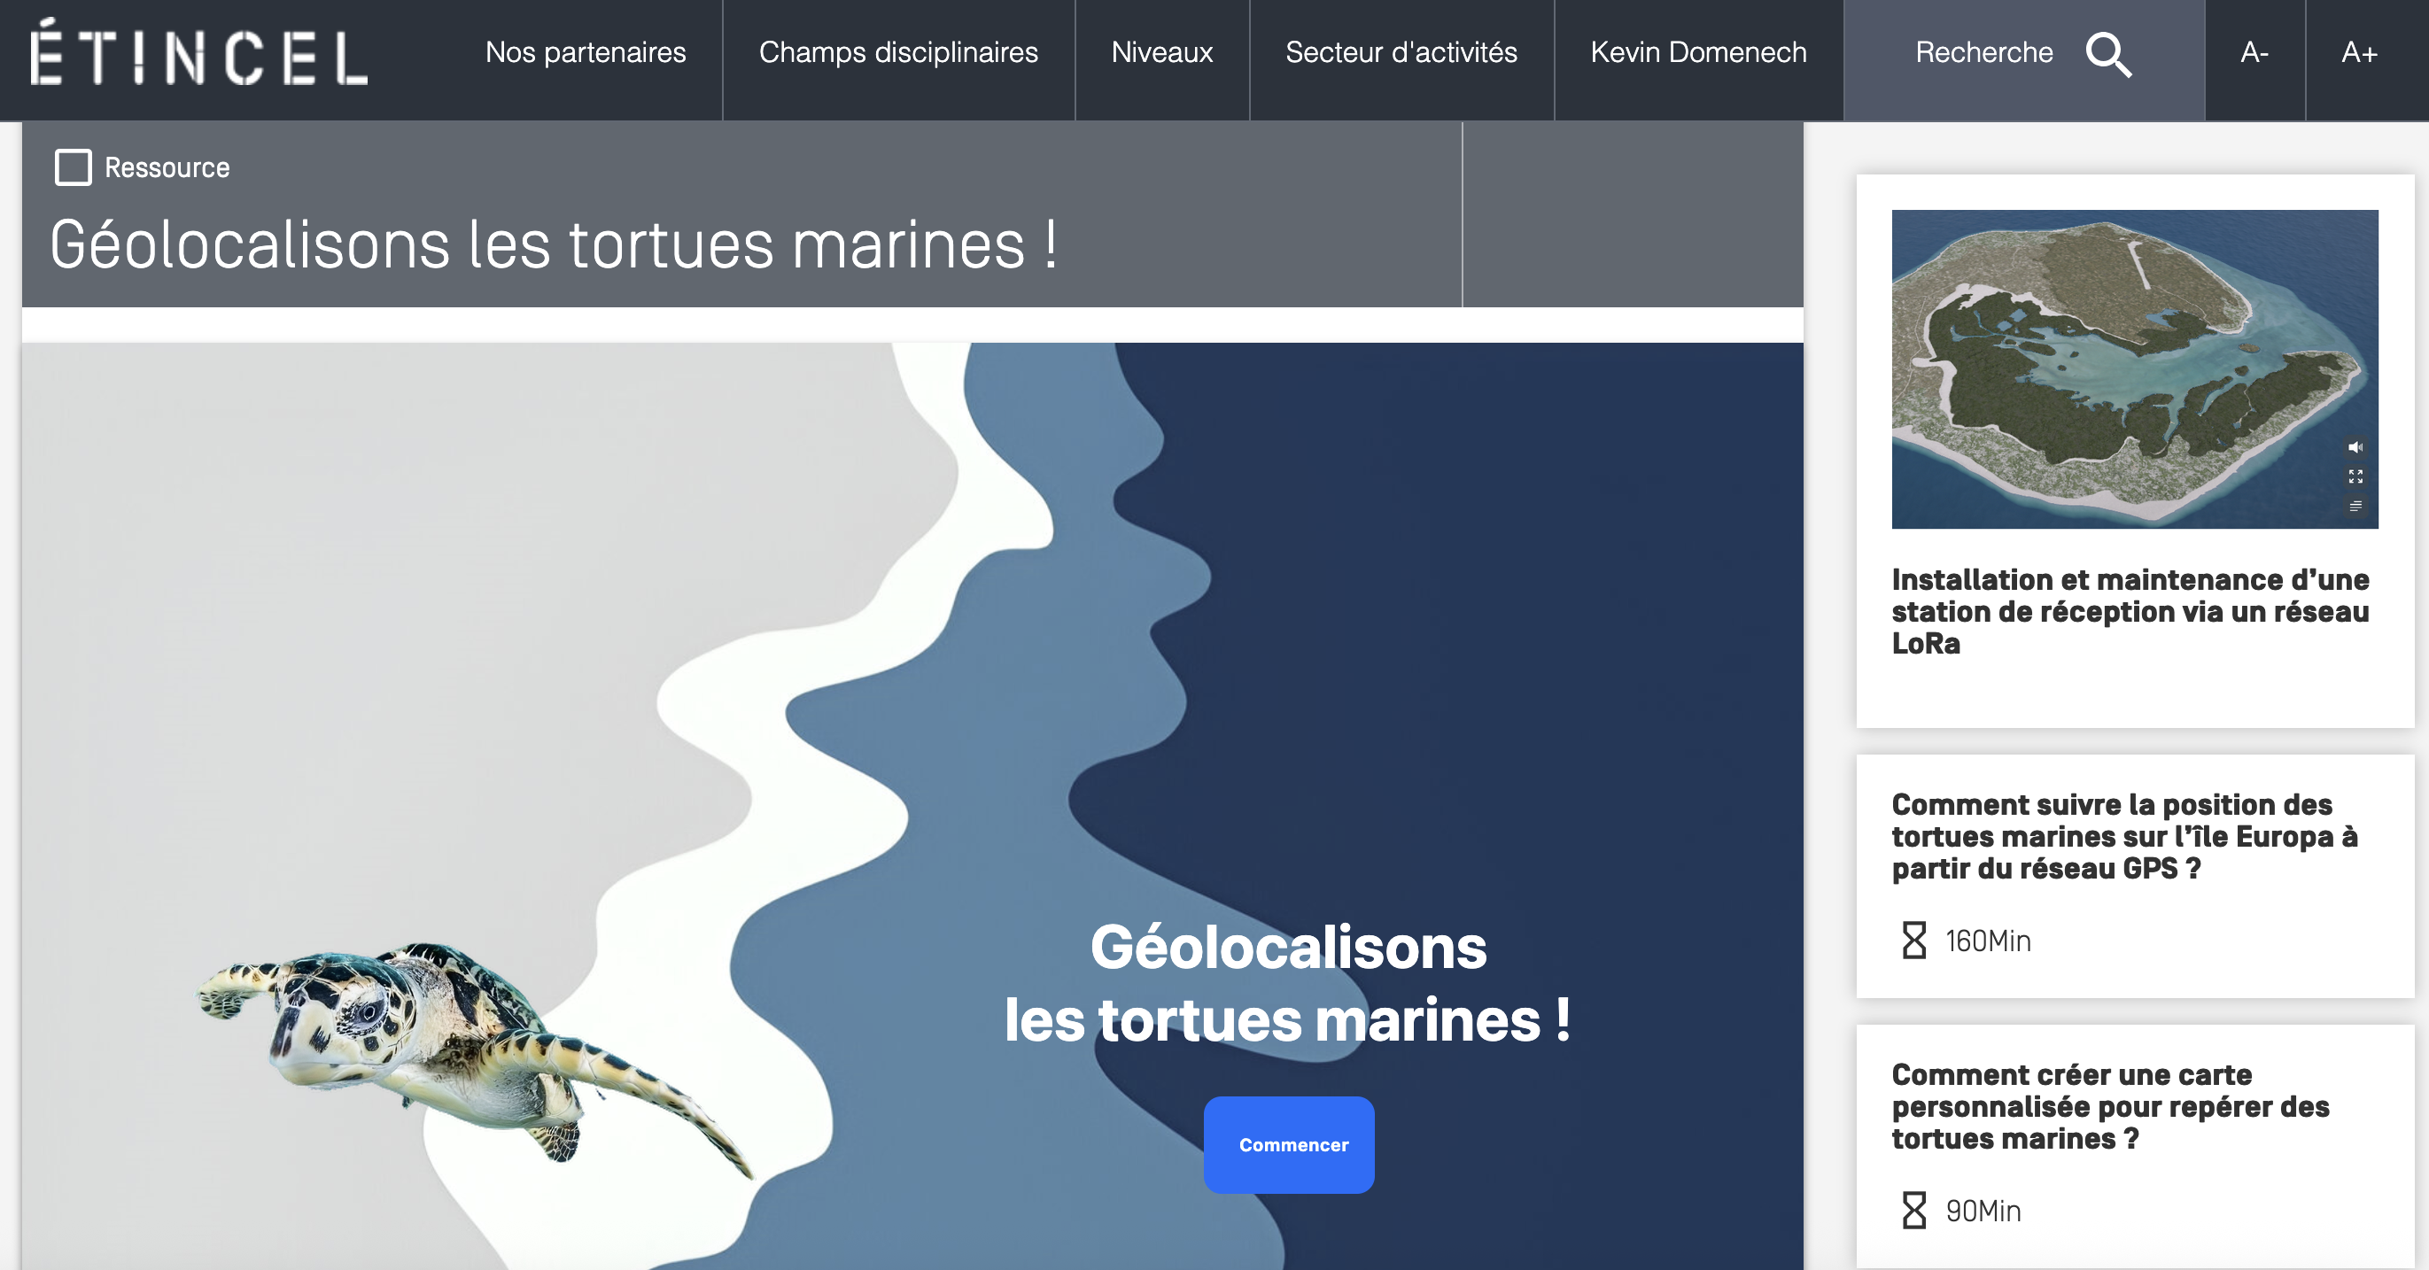Open the Kevin Domenech user menu
Image resolution: width=2429 pixels, height=1270 pixels.
1698,53
